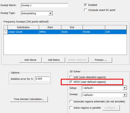Click the Add Below button
Viewport: 130px width, 113px height.
click(x=54, y=60)
